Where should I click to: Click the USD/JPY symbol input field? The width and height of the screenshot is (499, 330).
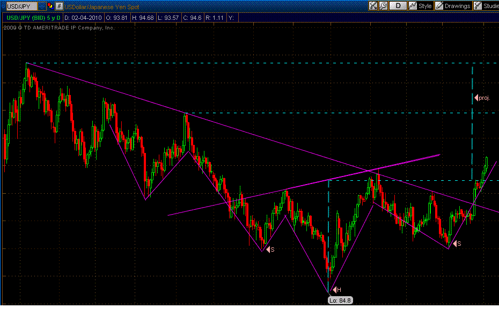point(21,6)
